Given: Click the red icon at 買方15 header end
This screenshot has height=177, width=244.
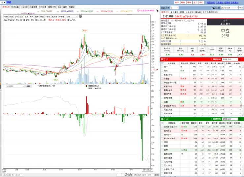Looking at the screenshot, I should point(240,59).
